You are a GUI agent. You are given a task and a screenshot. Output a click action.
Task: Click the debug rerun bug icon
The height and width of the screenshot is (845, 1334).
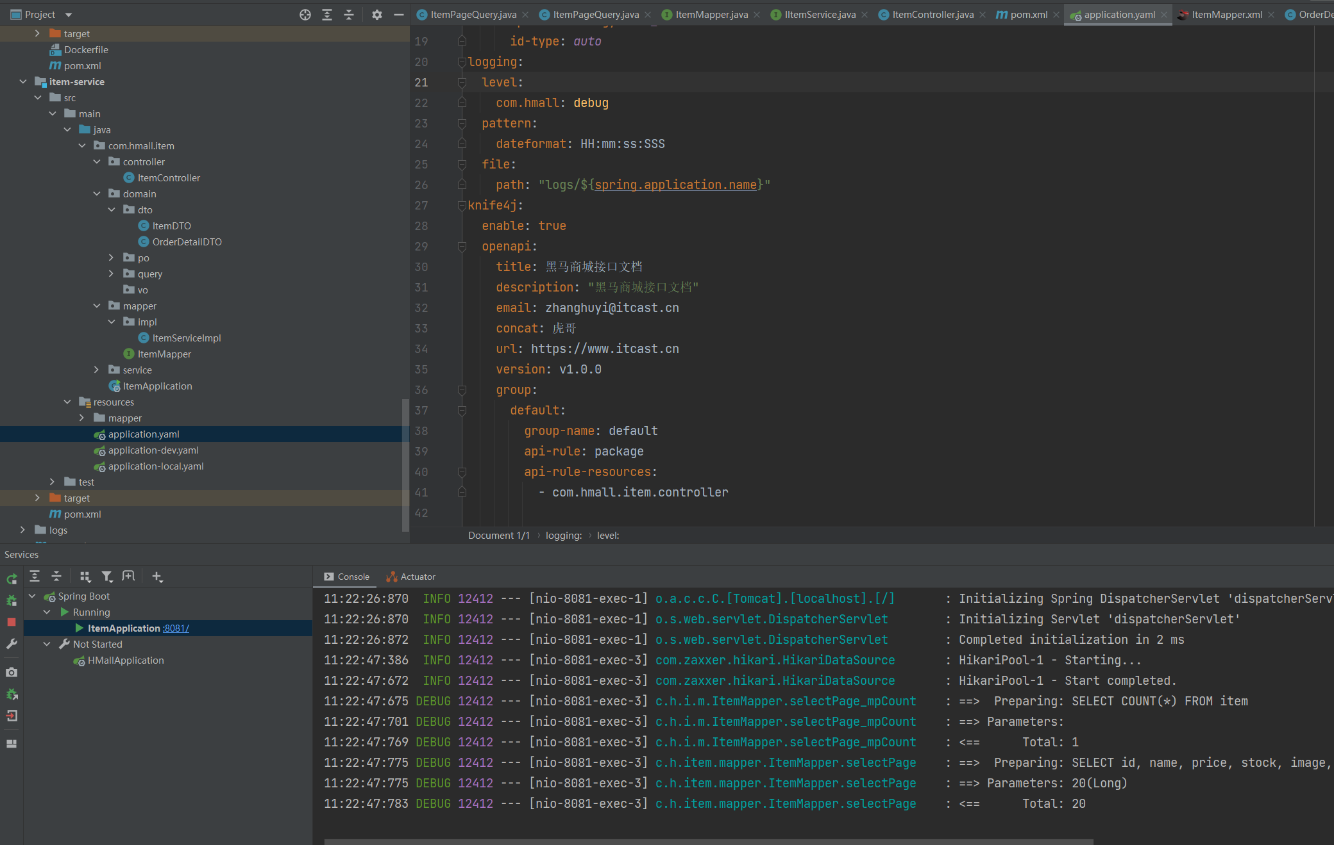point(12,601)
